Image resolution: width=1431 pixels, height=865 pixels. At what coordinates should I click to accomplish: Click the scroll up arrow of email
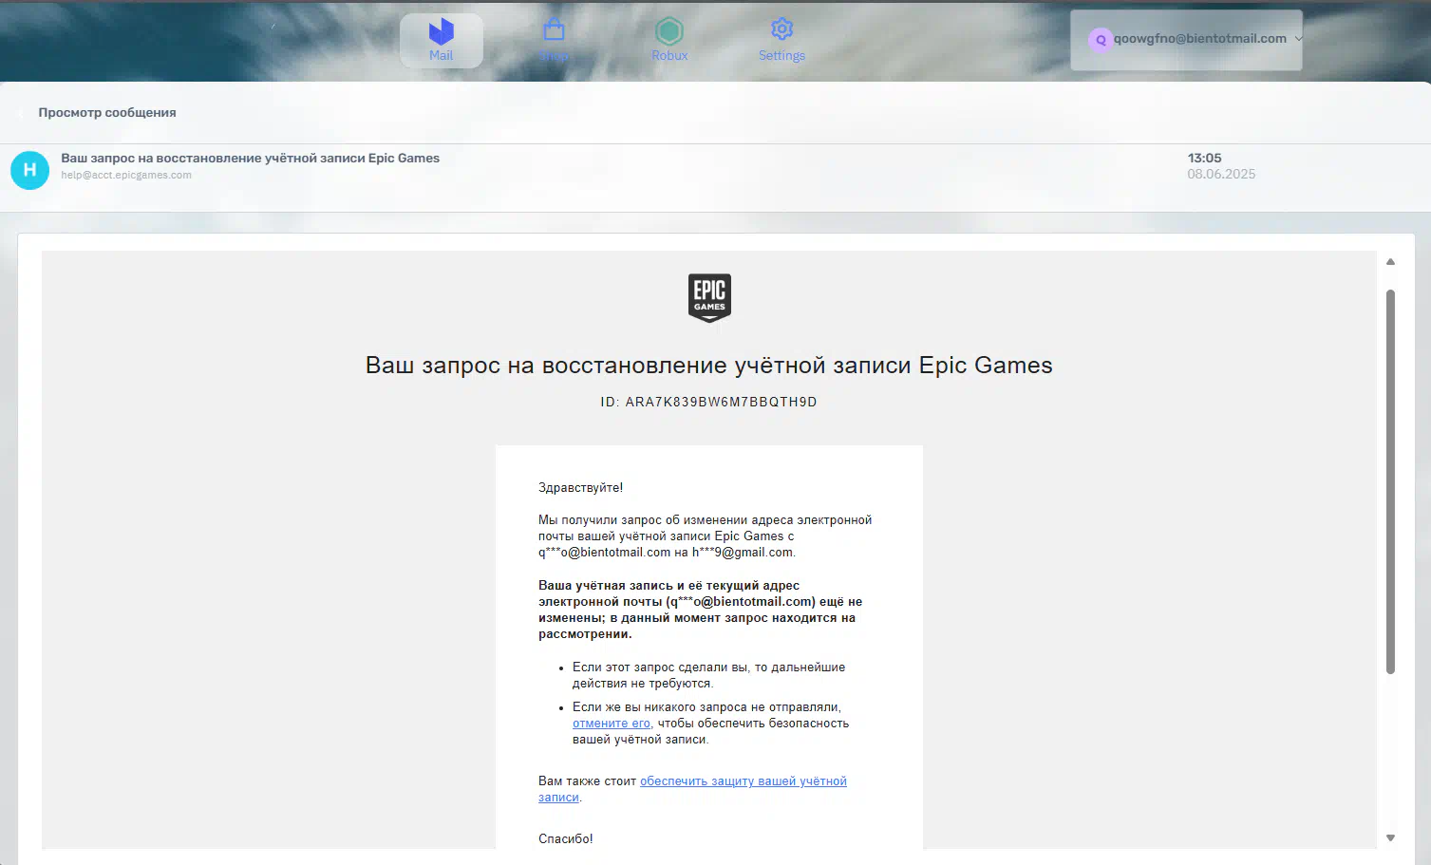click(1390, 262)
